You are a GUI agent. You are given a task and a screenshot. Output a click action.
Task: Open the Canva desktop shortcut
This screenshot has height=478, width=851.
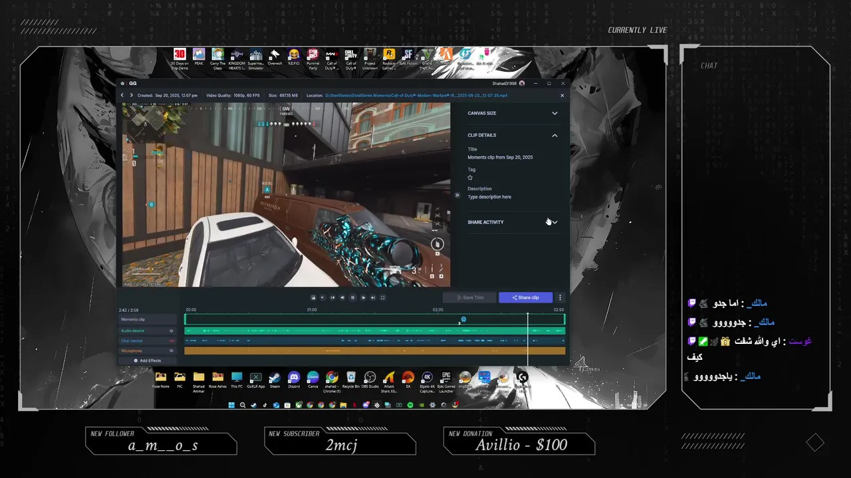(313, 380)
